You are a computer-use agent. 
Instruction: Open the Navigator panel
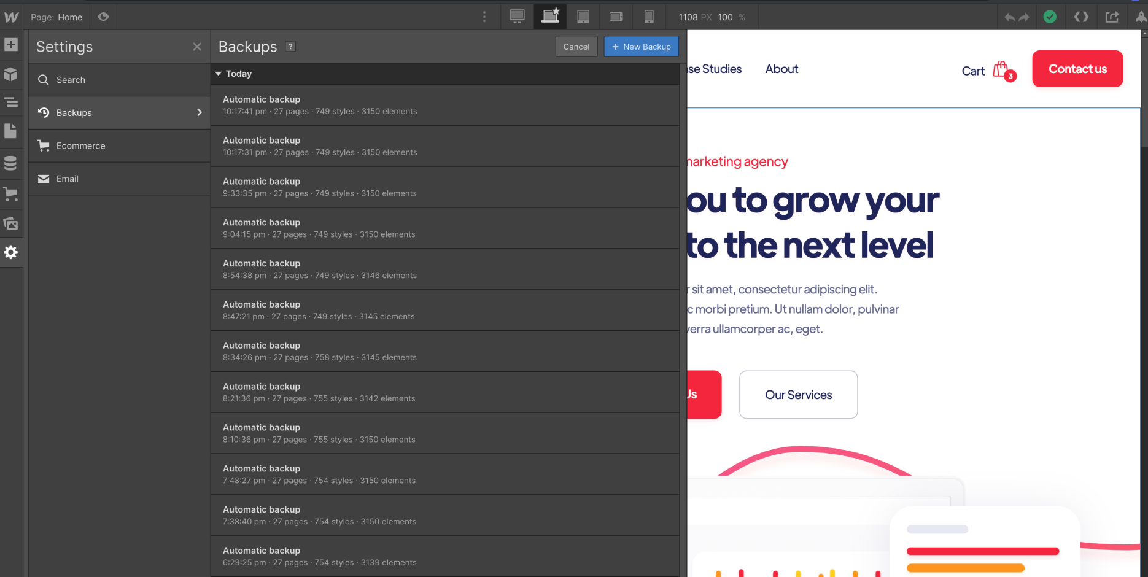point(11,103)
